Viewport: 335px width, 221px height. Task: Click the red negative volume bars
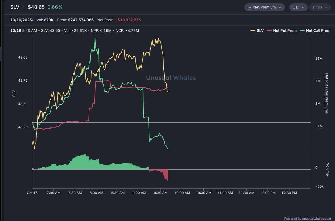[164, 174]
